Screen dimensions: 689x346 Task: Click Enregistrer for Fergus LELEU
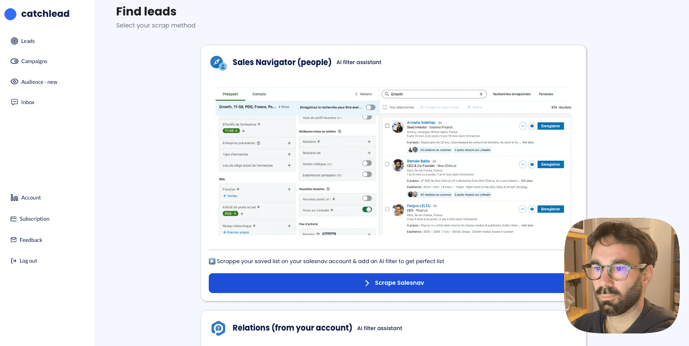[551, 209]
